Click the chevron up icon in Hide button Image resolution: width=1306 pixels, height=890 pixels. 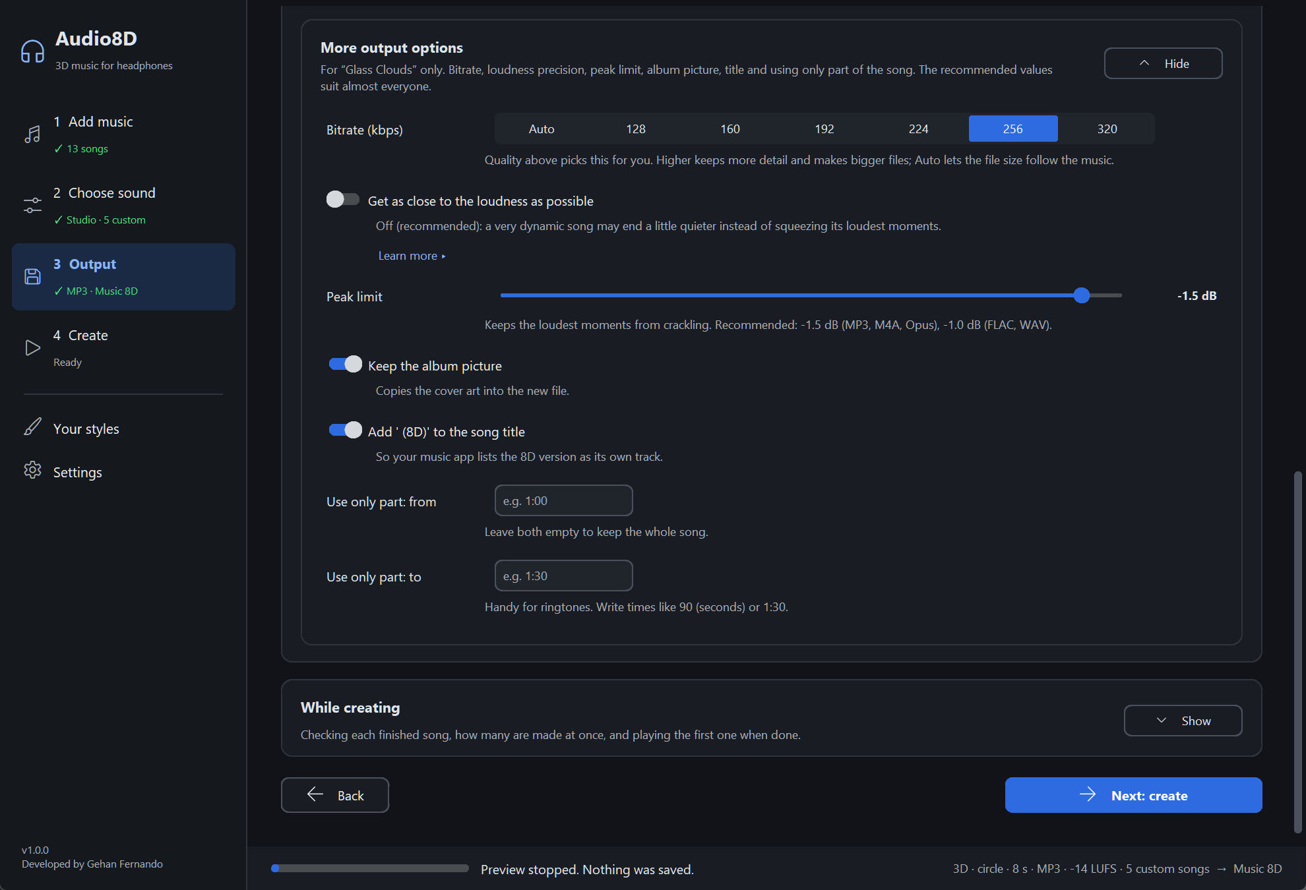point(1144,63)
